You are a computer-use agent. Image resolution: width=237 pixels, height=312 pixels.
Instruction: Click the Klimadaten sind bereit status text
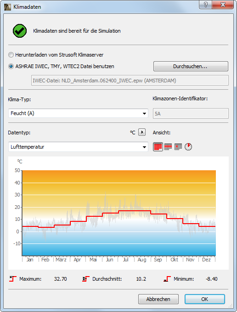click(77, 31)
